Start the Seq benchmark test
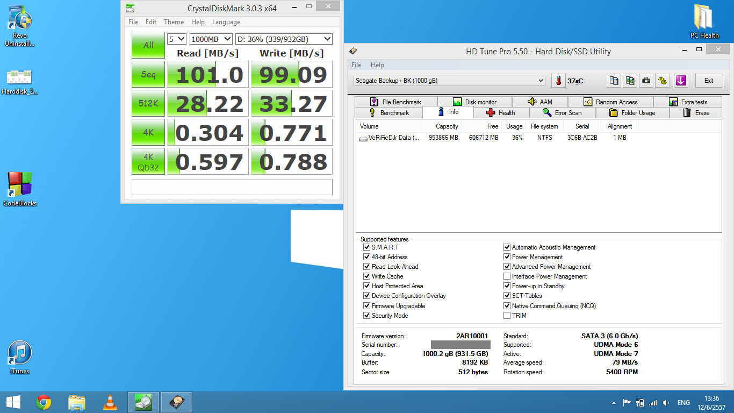734x413 pixels. click(148, 74)
